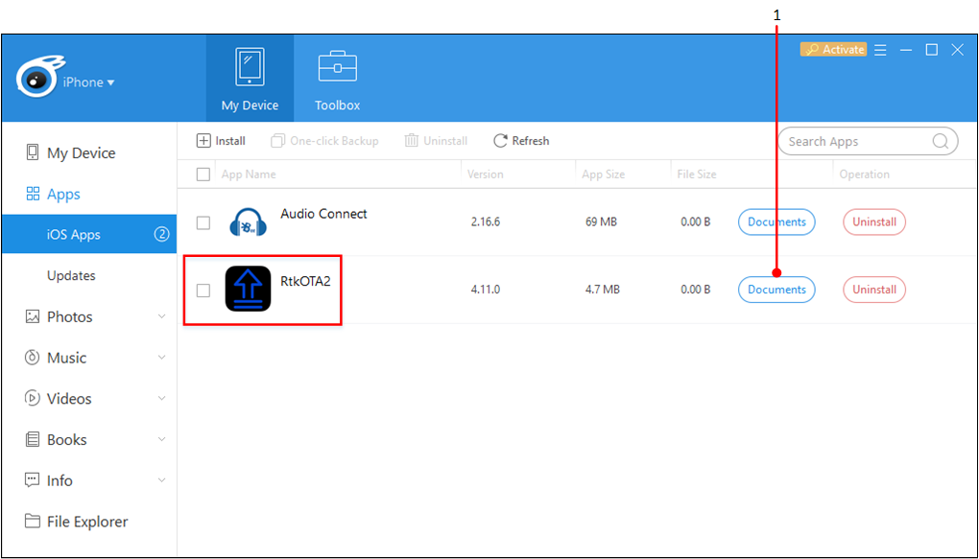Open File Explorer in sidebar
The image size is (979, 559).
click(x=88, y=522)
